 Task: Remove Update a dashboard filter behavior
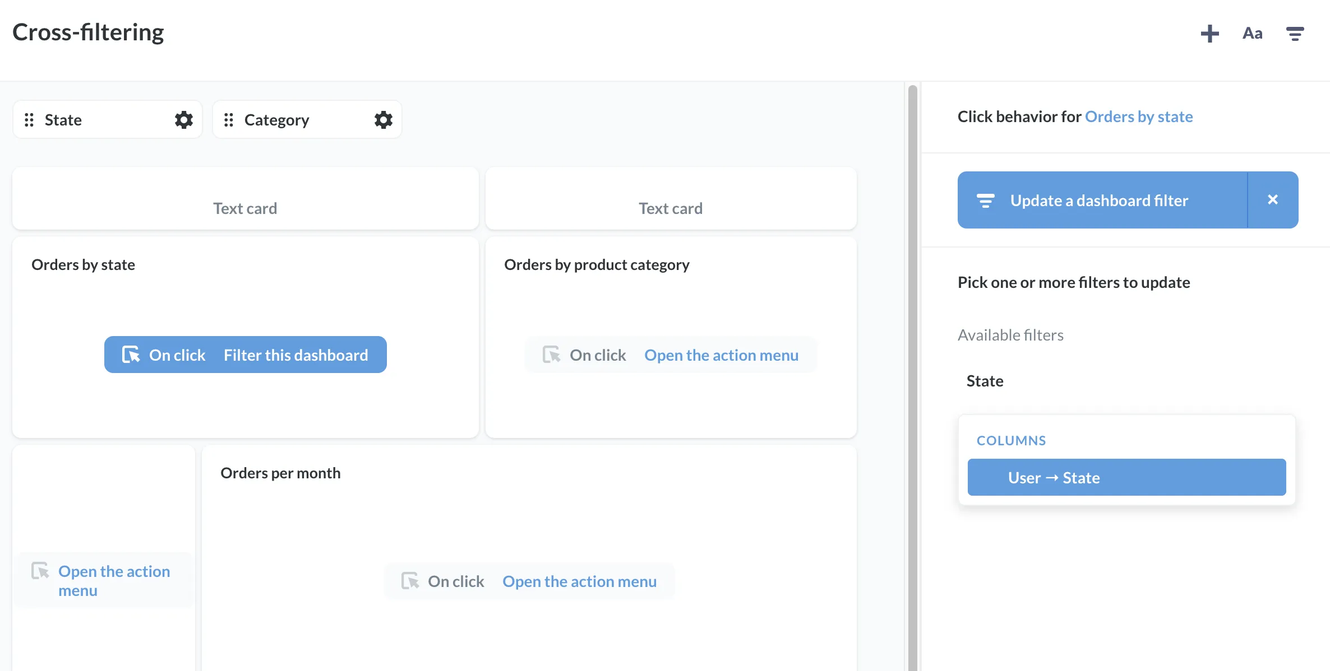[1272, 200]
